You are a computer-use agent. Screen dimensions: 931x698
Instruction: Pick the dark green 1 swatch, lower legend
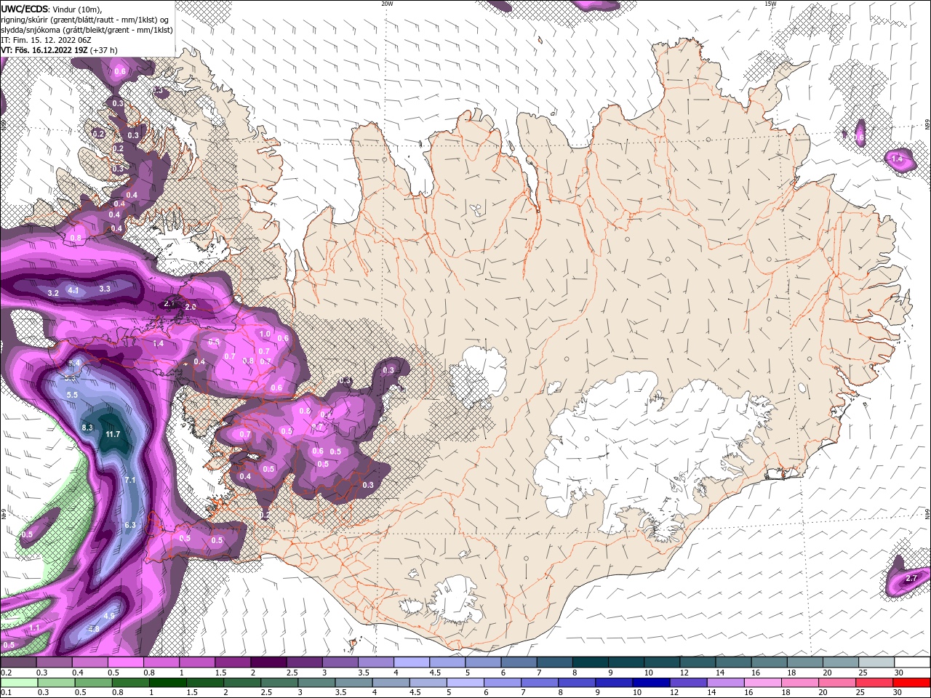167,683
